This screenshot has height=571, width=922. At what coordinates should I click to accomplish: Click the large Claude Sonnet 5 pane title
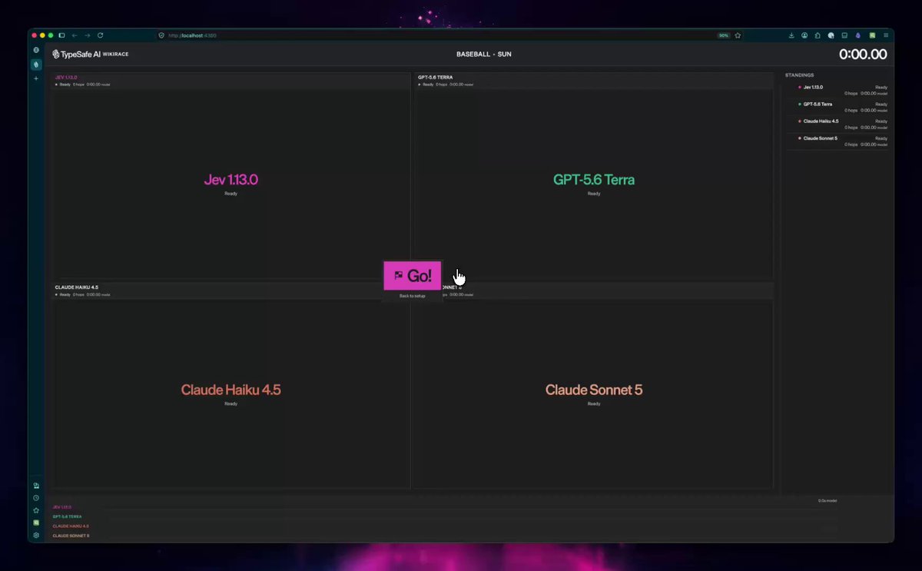point(594,390)
